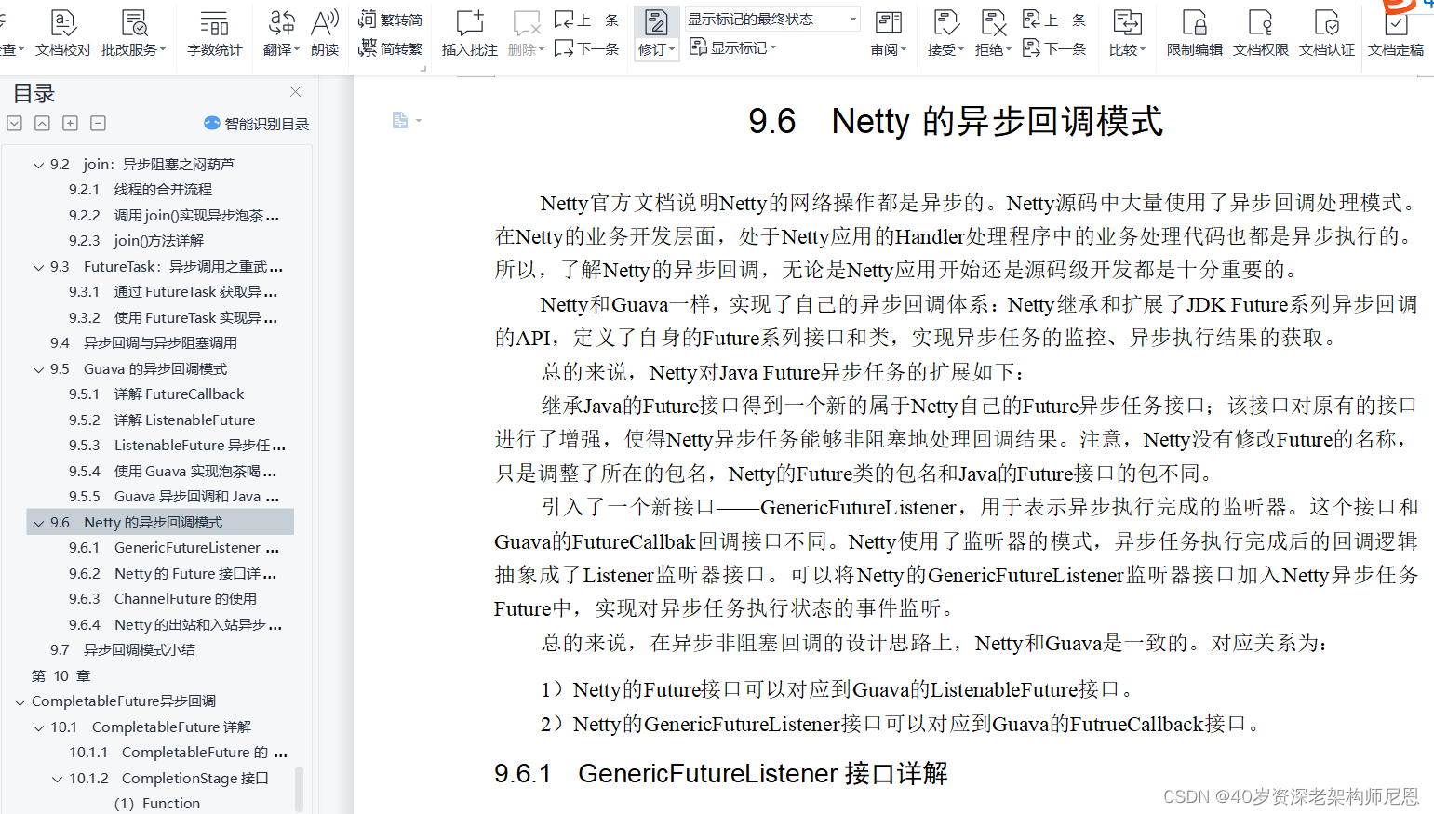Enable 限制编辑 restrict editing
The image size is (1434, 814).
[1195, 33]
